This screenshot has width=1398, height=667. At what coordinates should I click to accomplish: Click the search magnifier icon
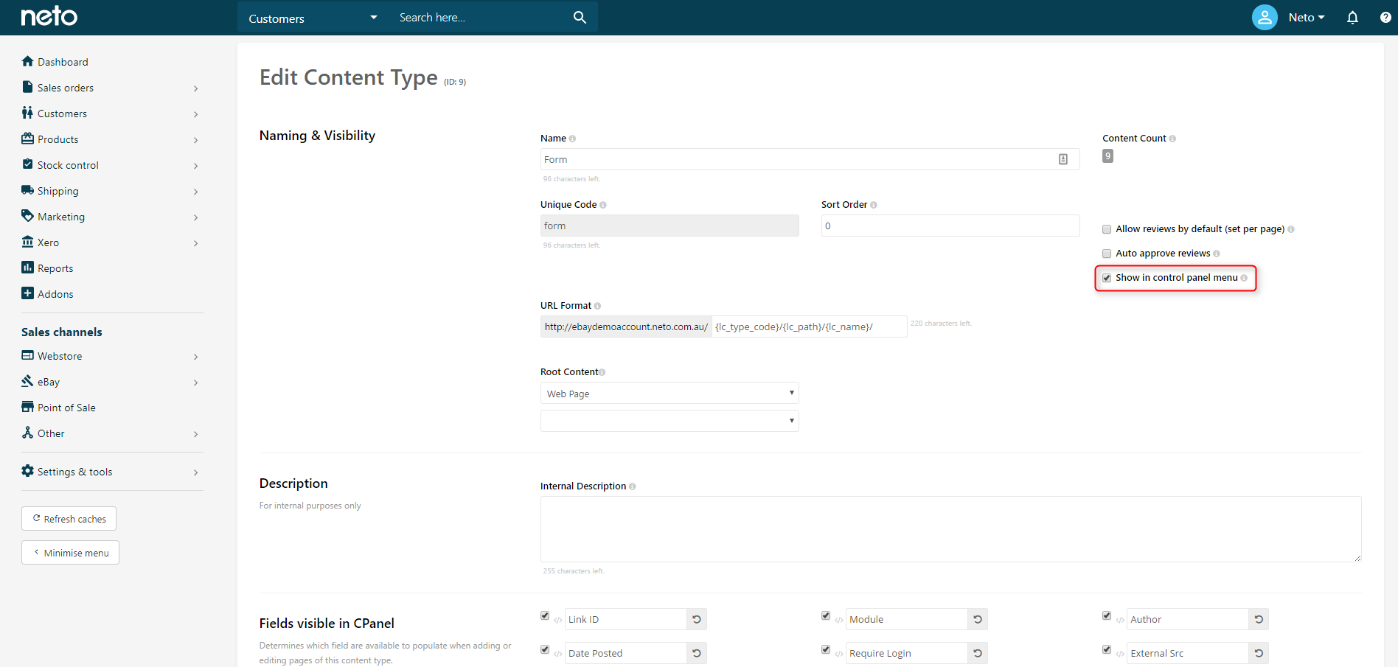[580, 17]
